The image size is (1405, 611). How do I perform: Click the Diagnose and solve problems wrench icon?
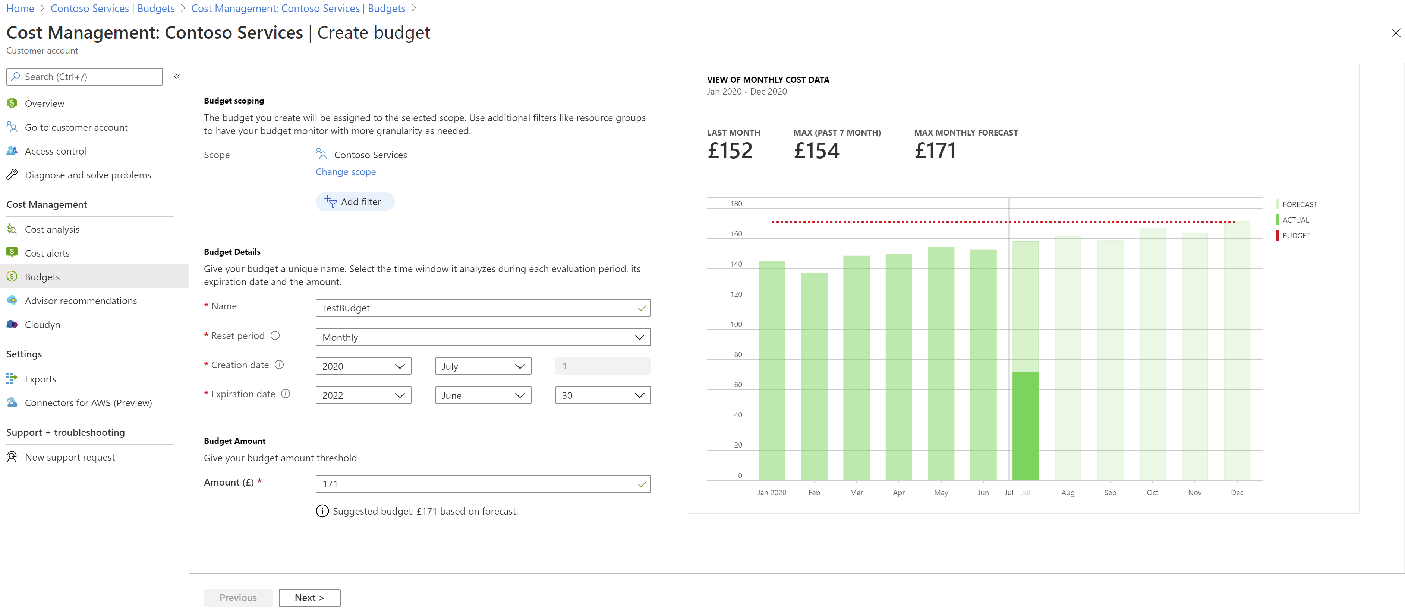[x=12, y=175]
